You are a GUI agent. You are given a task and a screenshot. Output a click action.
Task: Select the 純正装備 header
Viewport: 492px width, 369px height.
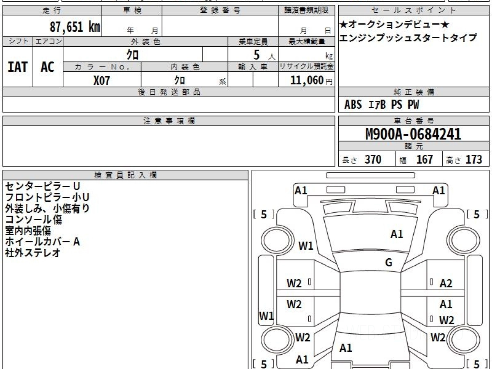[414, 92]
